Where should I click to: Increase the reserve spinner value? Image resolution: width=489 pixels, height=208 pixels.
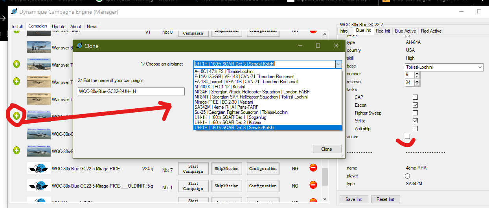417,81
